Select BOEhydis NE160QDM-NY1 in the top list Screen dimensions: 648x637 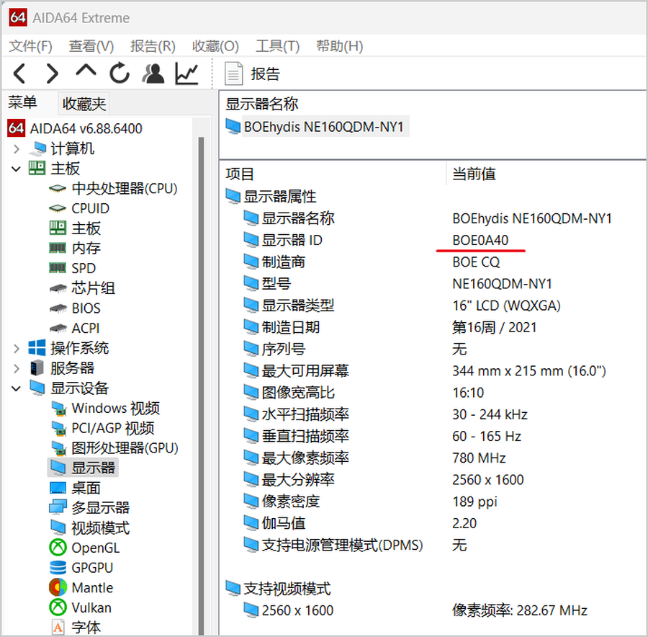(x=316, y=127)
